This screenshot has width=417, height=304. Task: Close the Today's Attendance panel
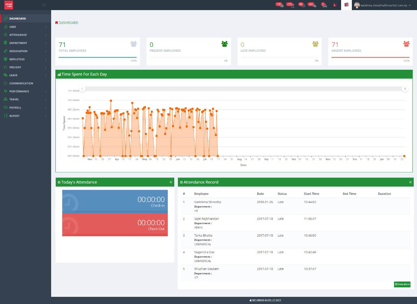171,182
